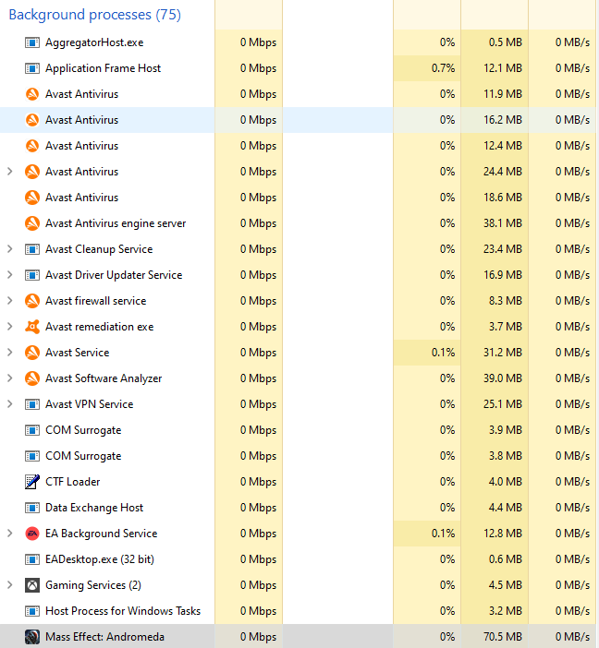Select Host Process for Windows Tasks
This screenshot has height=648, width=599.
pyautogui.click(x=123, y=611)
